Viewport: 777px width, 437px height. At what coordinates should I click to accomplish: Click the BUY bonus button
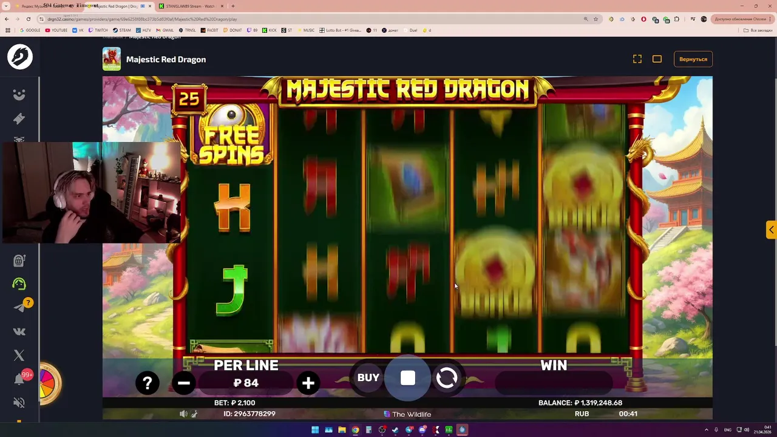coord(368,378)
